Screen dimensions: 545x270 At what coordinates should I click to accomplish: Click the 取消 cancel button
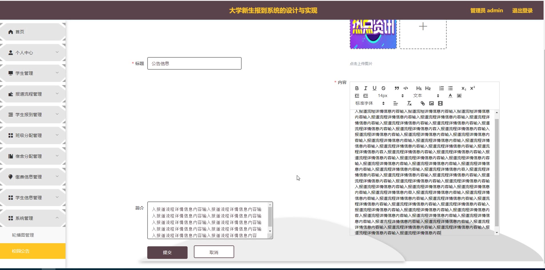click(x=214, y=252)
